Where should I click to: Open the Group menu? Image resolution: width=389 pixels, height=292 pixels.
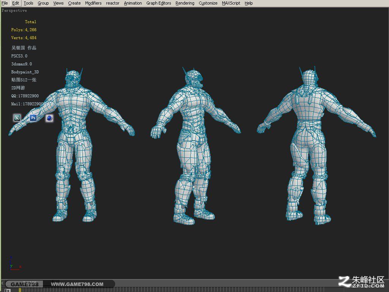pos(43,3)
